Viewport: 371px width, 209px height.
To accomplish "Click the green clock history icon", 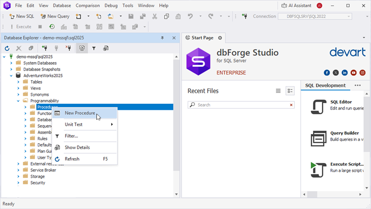I will [52, 27].
